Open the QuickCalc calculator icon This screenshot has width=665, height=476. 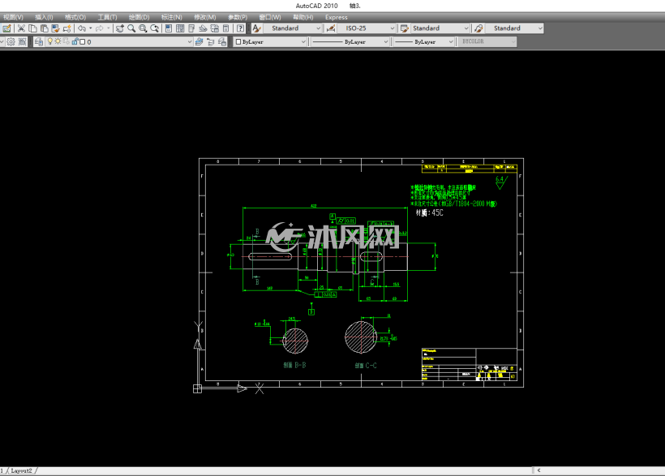click(x=225, y=28)
